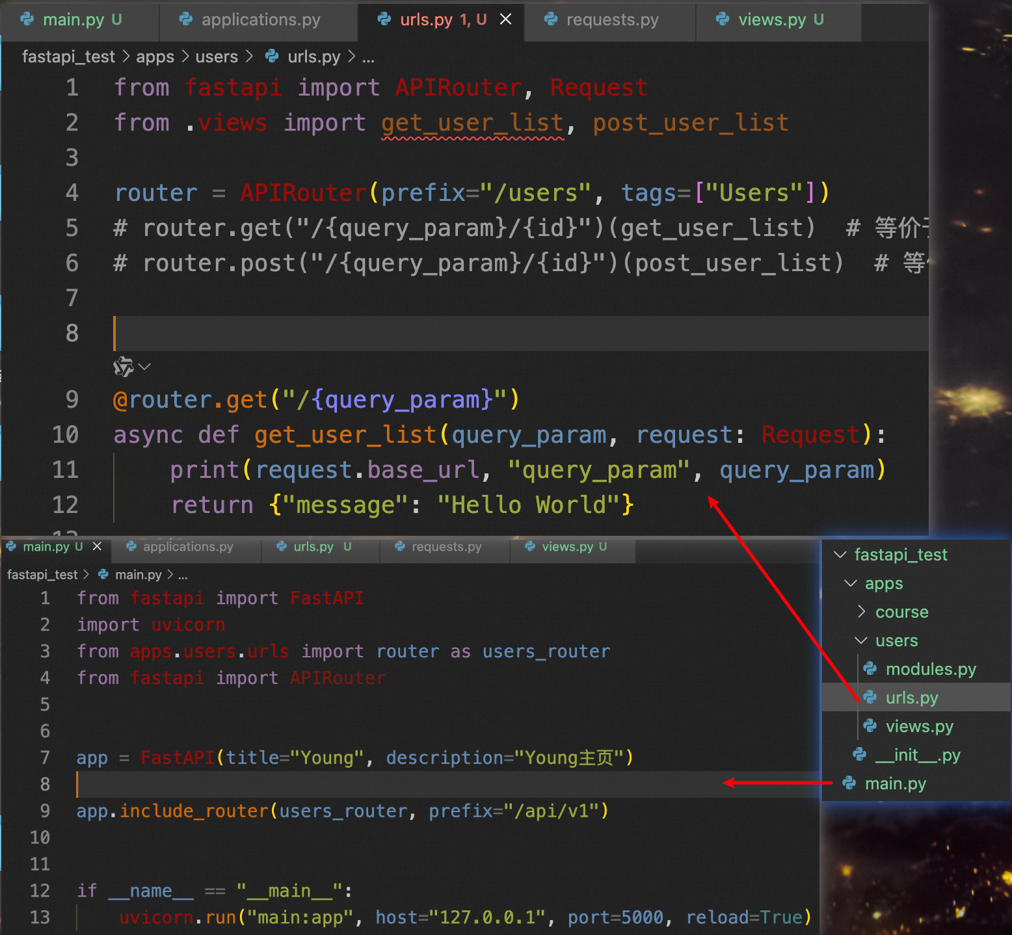Click the empty line 8 in urls.py
The image size is (1012, 935).
point(521,334)
